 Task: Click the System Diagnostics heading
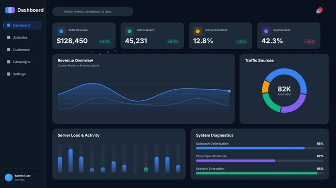click(x=214, y=135)
